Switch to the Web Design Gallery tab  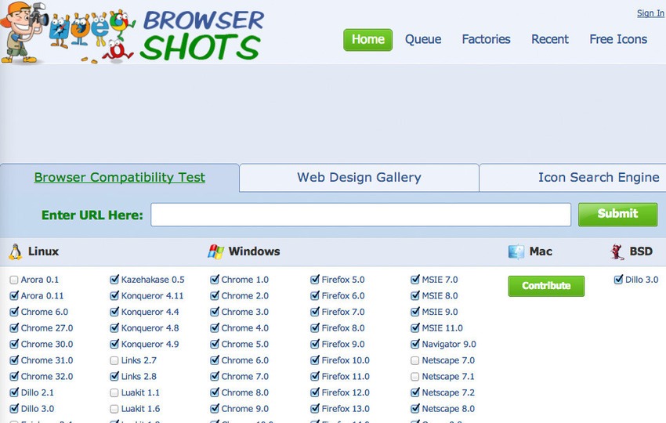point(360,178)
